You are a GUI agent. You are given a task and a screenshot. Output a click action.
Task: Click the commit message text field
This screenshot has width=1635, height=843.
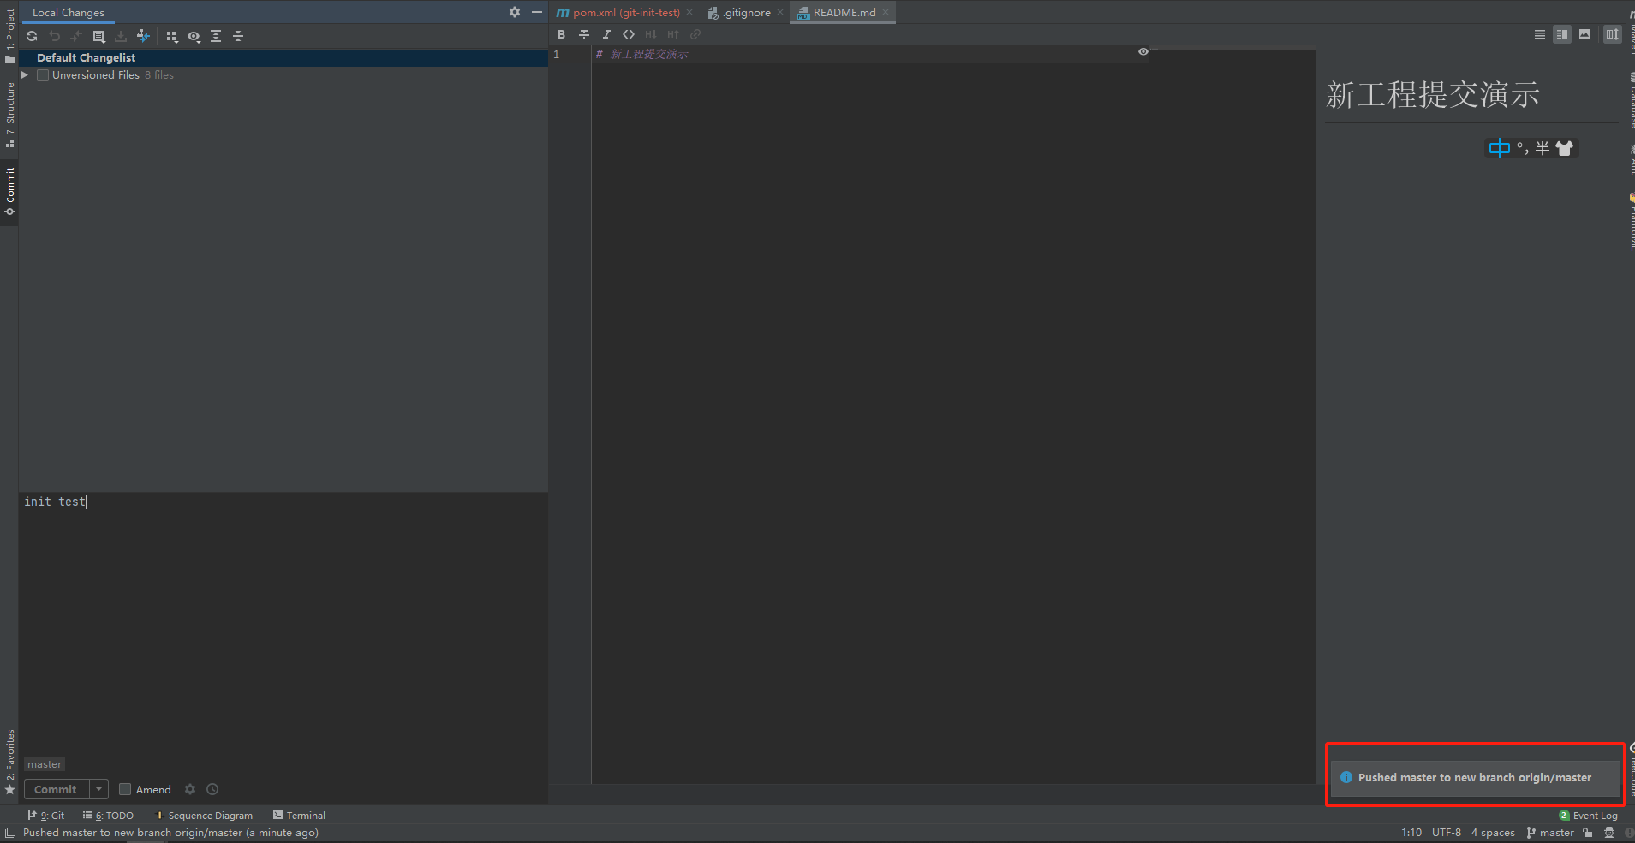pos(283,623)
